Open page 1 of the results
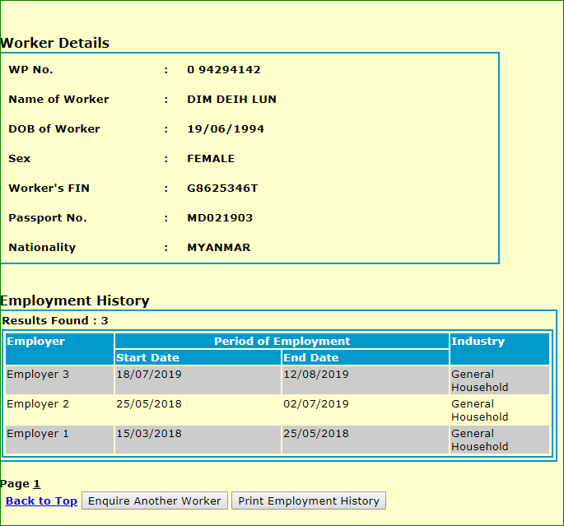Screen dimensions: 564x526 point(36,484)
